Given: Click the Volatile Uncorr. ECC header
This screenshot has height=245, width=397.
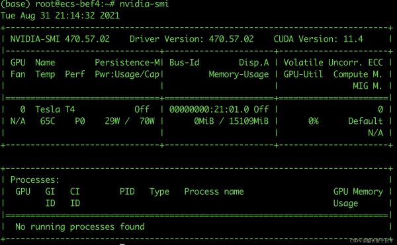Looking at the screenshot, I should tap(333, 63).
